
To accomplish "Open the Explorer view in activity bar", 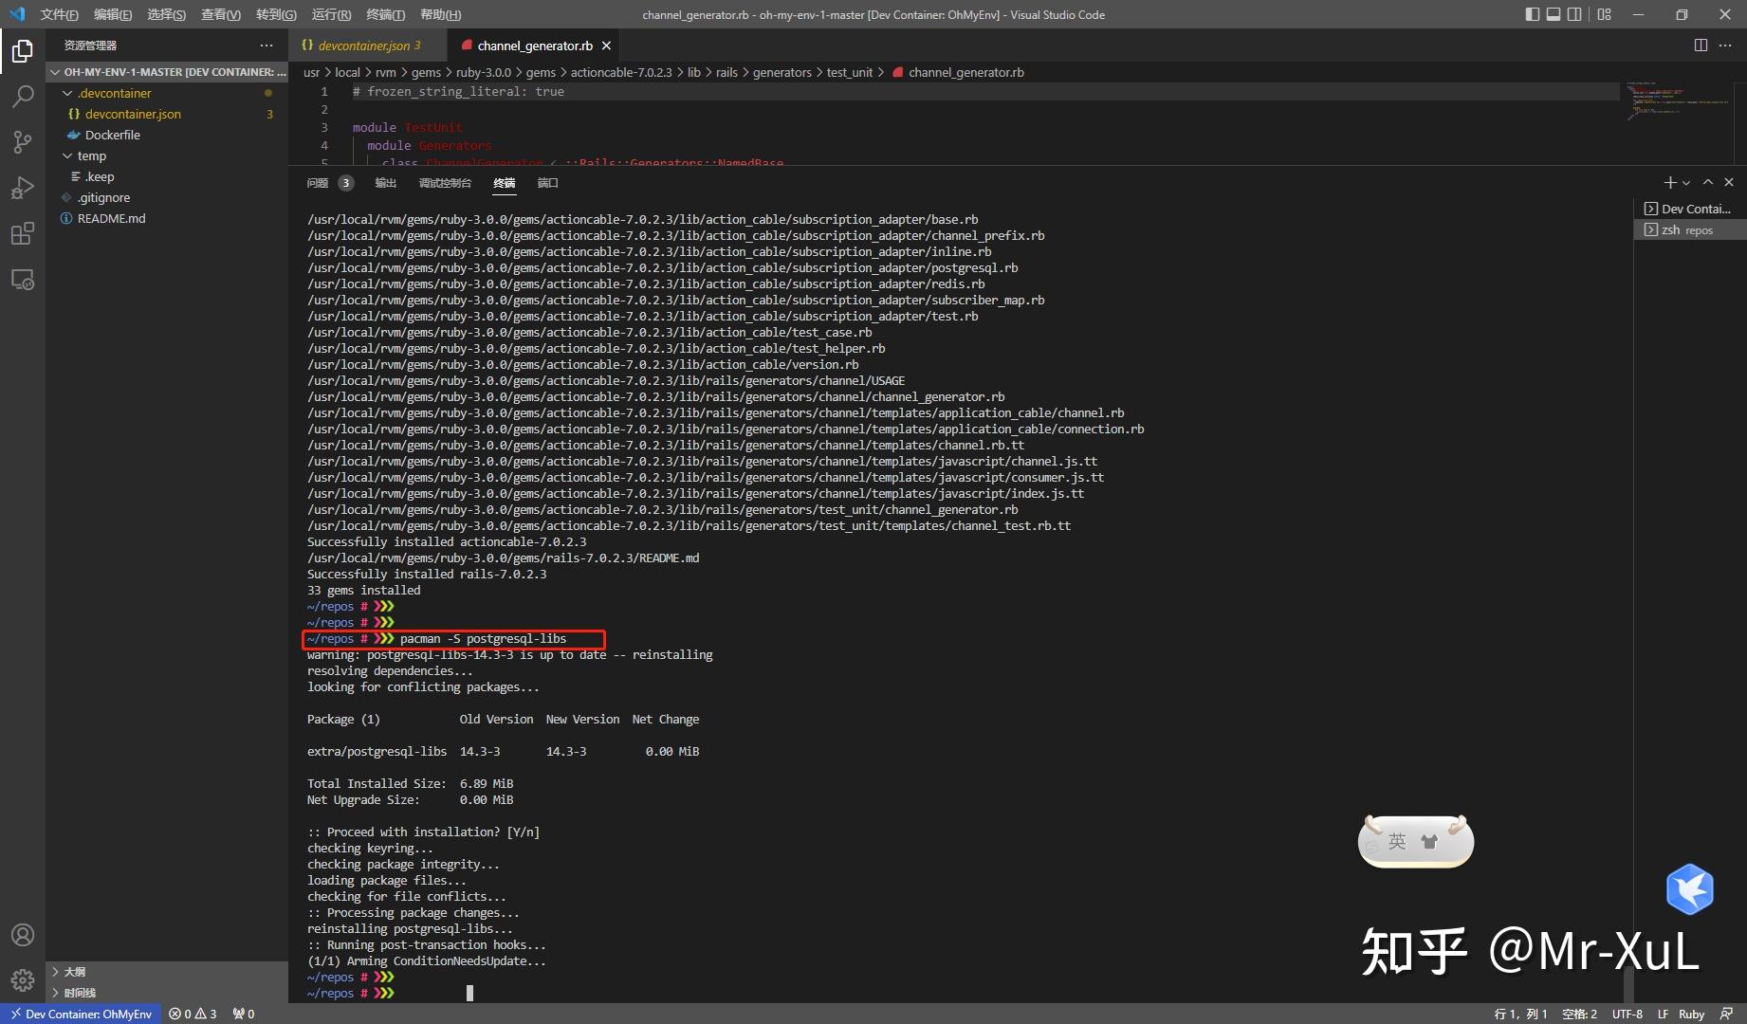I will 23,50.
